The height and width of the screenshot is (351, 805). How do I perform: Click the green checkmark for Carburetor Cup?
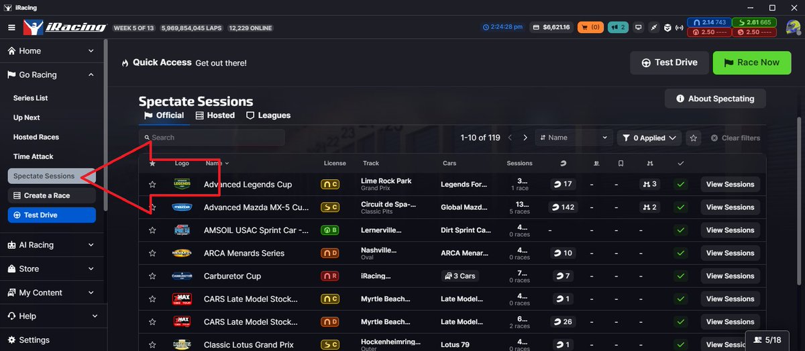pyautogui.click(x=681, y=276)
